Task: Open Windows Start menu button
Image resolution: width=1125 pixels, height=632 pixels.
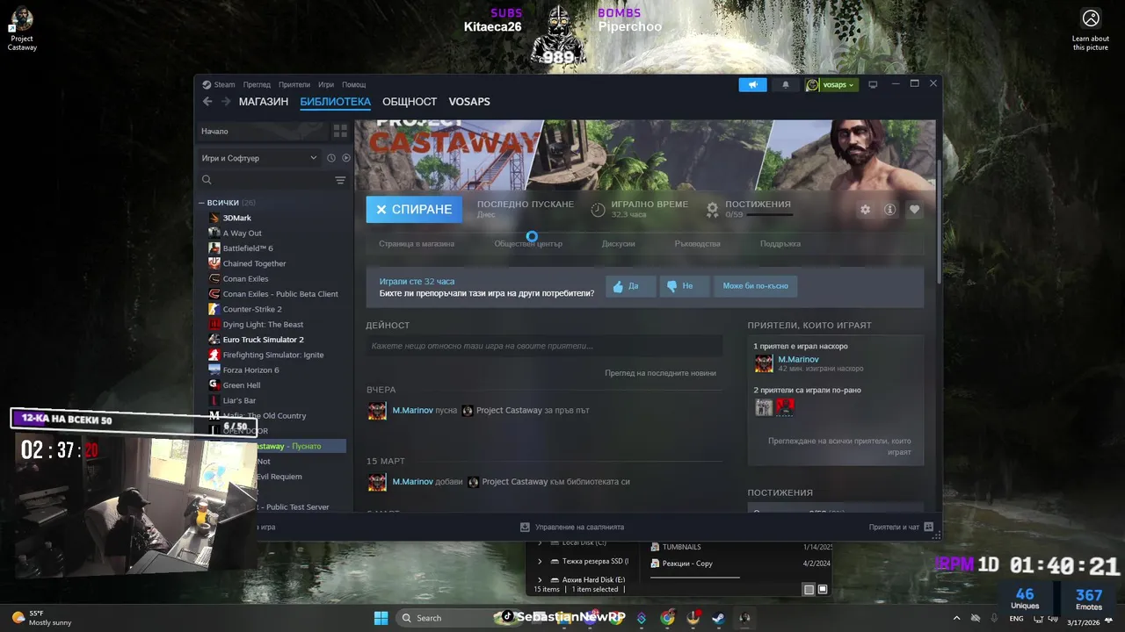Action: (381, 618)
